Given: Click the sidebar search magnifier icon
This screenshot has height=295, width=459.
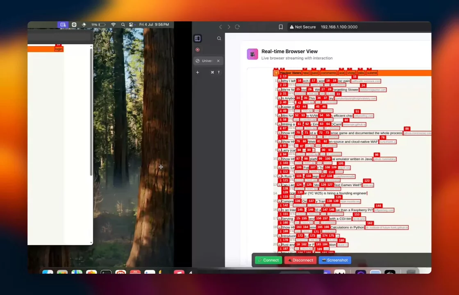Looking at the screenshot, I should (x=219, y=39).
